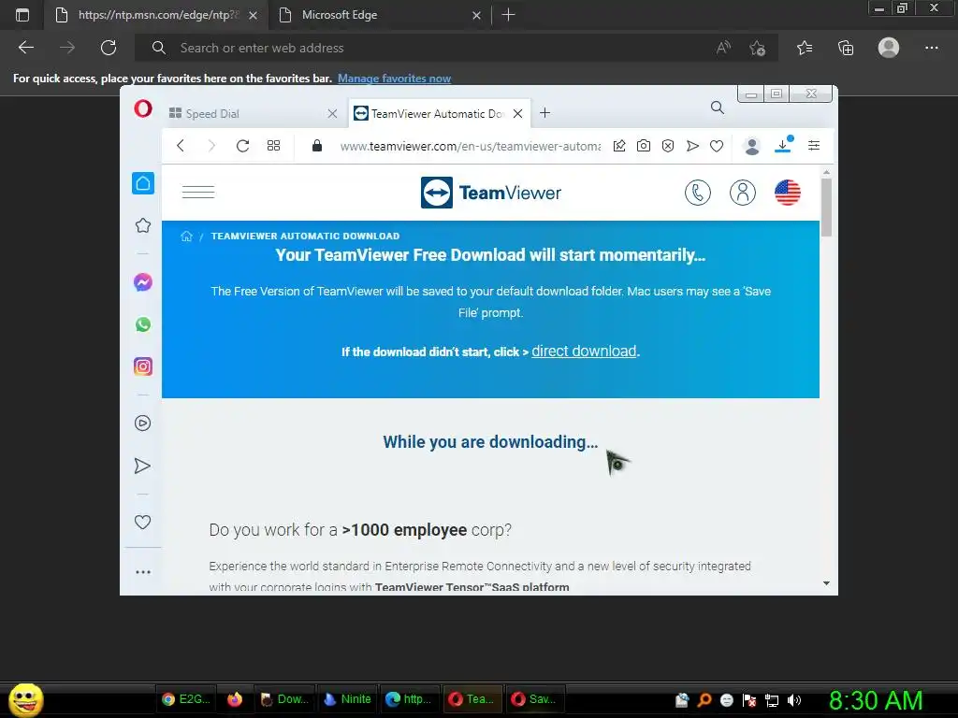
Task: Open the Opera snapshot camera icon
Action: 644,145
